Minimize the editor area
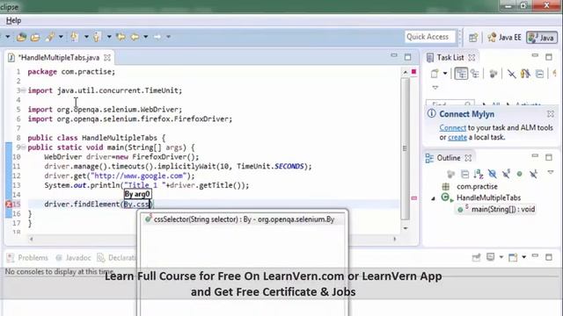 tap(394, 56)
